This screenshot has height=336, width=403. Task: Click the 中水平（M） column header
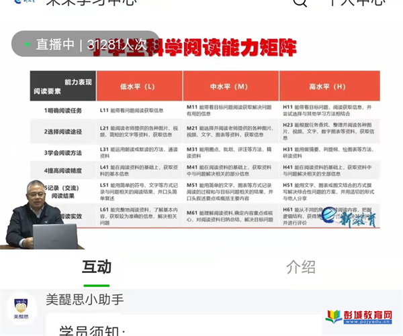pos(230,86)
